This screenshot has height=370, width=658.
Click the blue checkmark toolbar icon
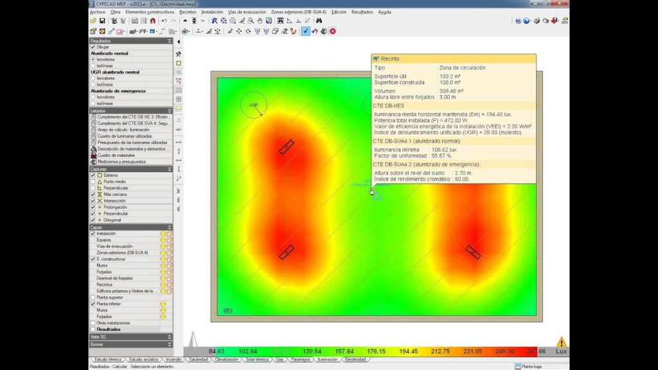coord(305,31)
